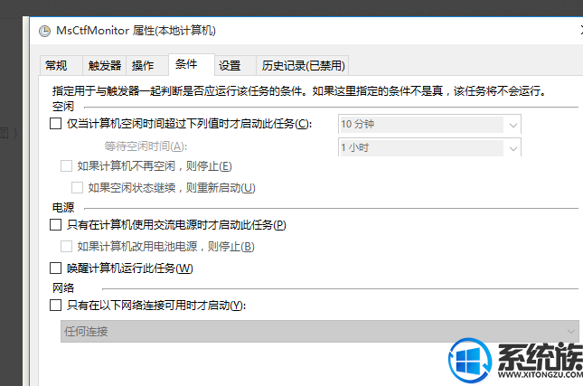The image size is (583, 386).
Task: Toggle 如果计算机改用电池电源，则停止 checkbox
Action: (x=67, y=246)
